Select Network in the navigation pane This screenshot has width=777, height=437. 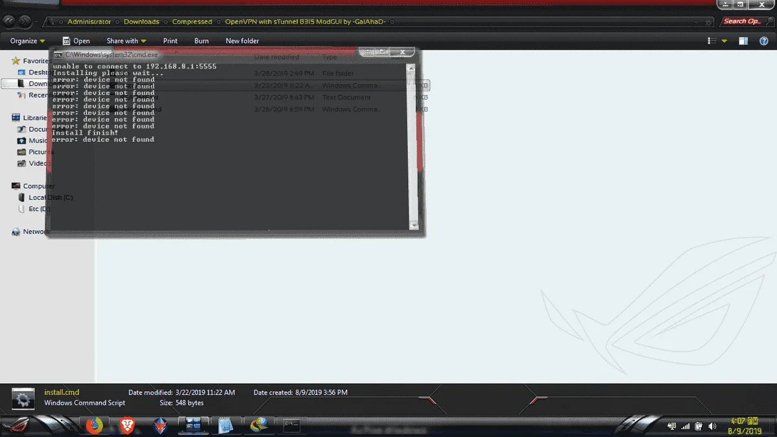click(x=30, y=232)
